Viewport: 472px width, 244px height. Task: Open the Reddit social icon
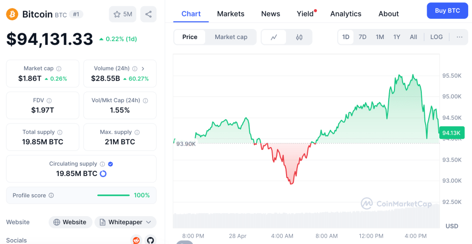(x=136, y=240)
